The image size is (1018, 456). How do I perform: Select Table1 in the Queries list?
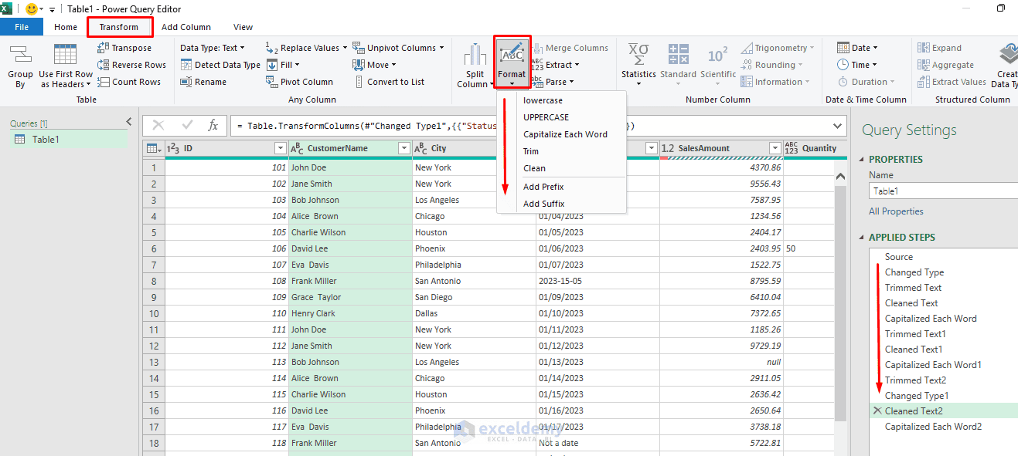pos(67,140)
